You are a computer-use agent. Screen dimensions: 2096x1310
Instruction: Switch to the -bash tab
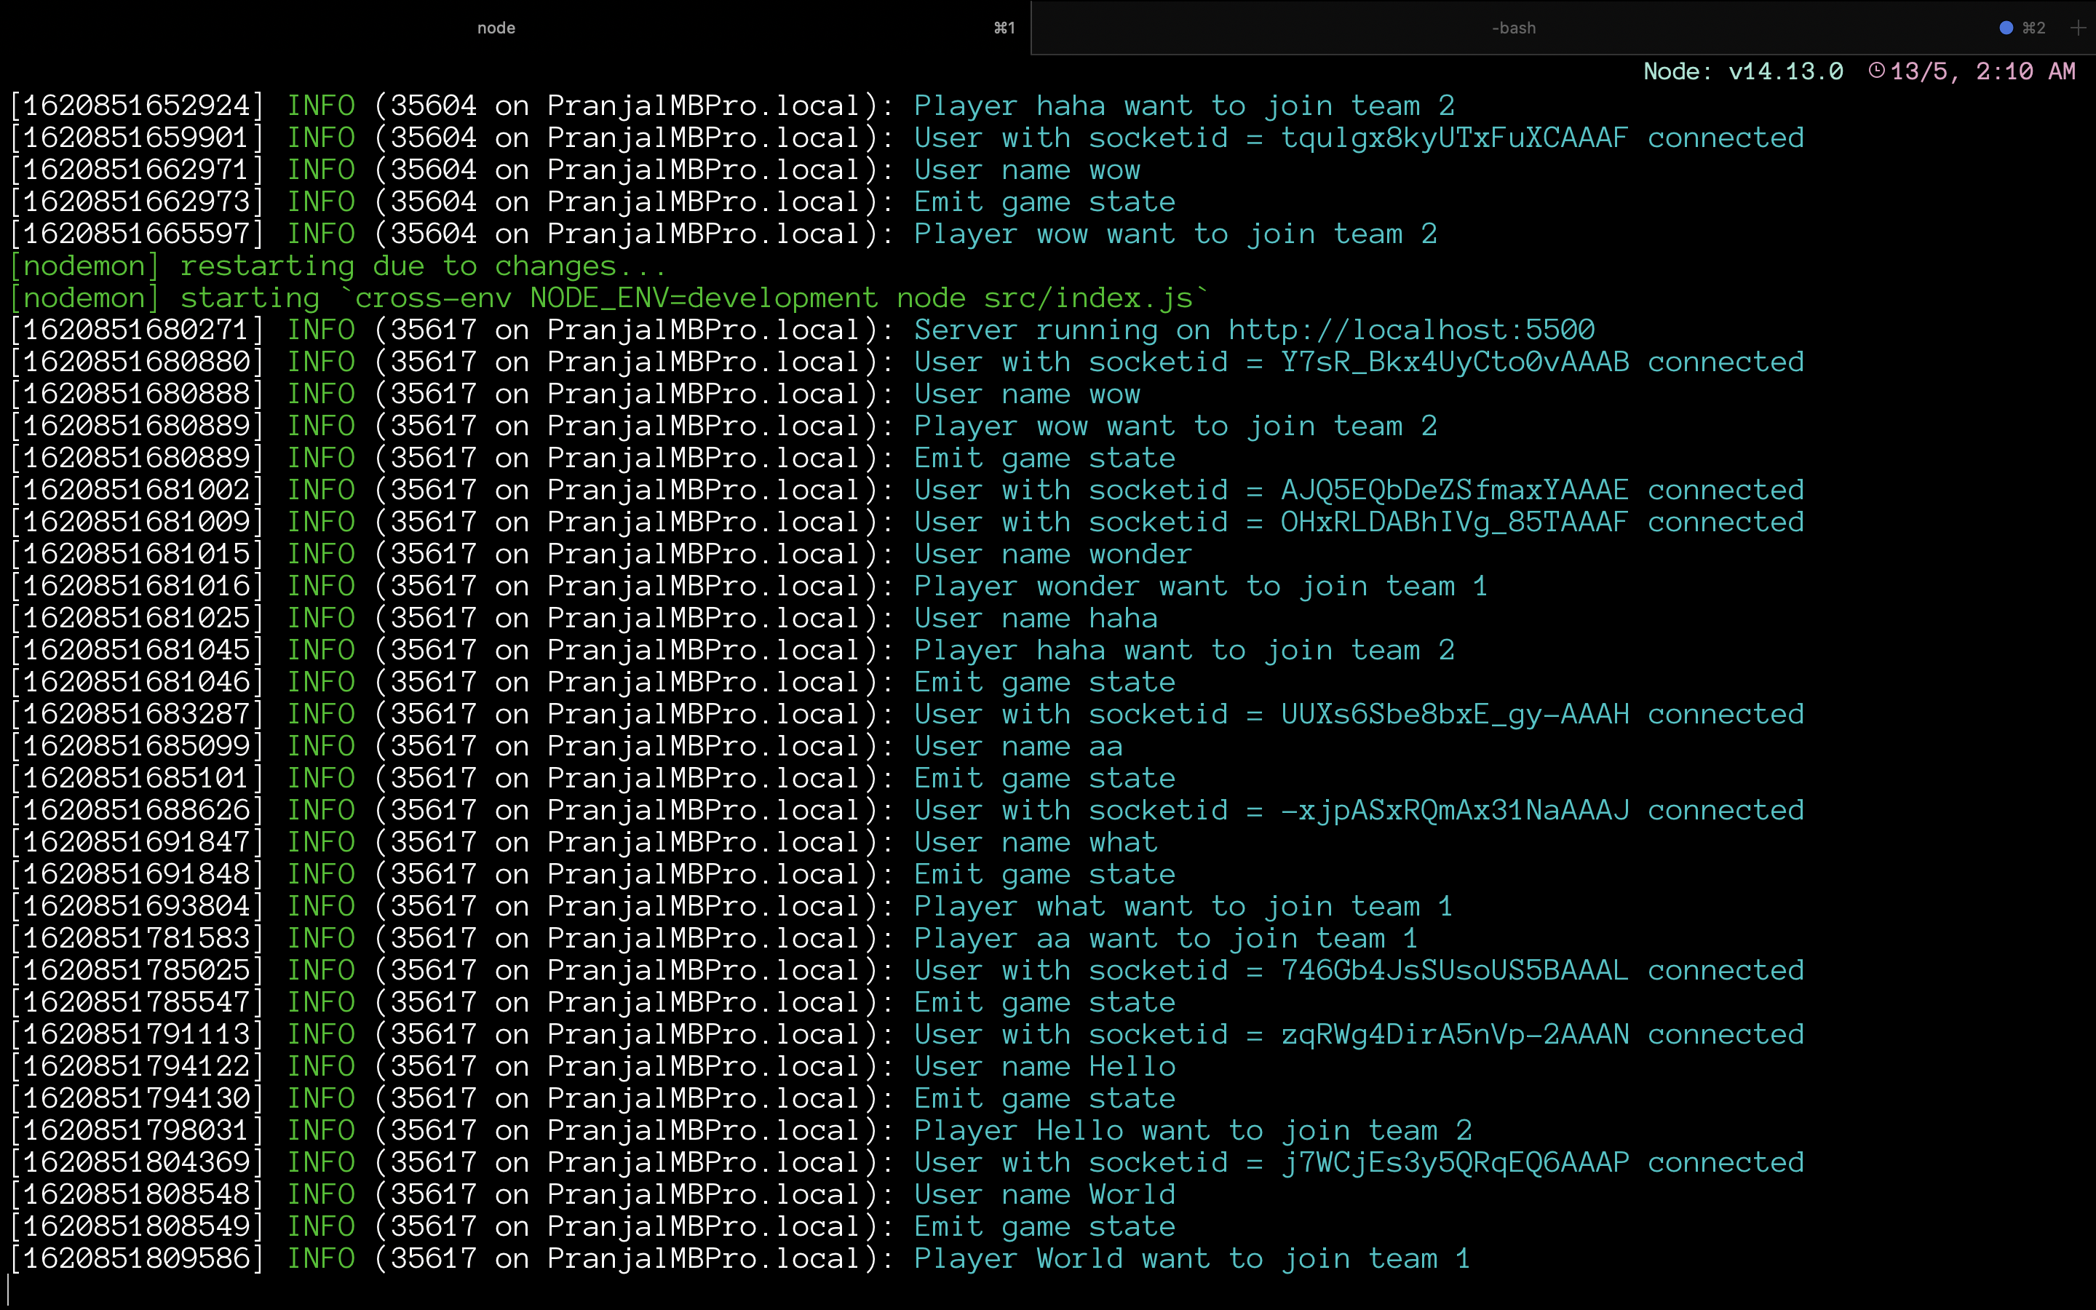click(x=1512, y=28)
